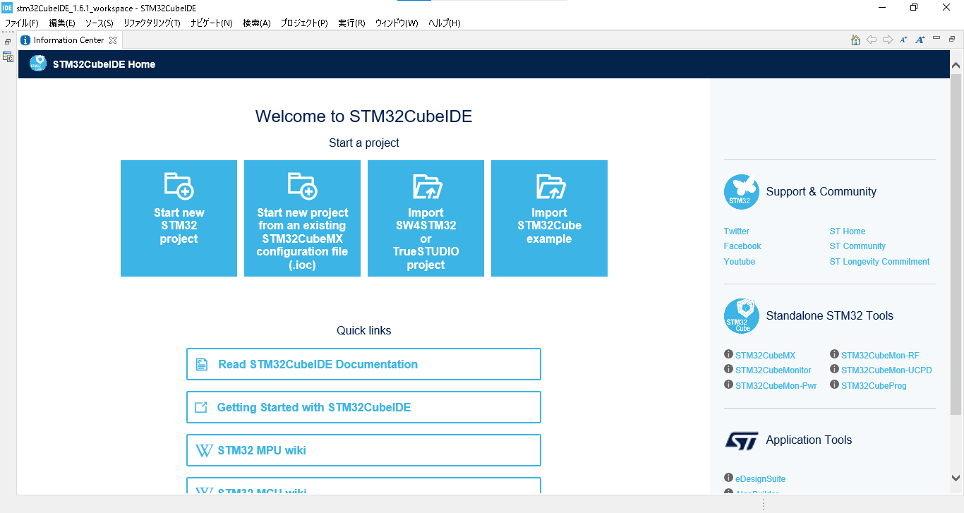Click info icon next to STM32CubeProg
The image size is (964, 513).
click(834, 385)
